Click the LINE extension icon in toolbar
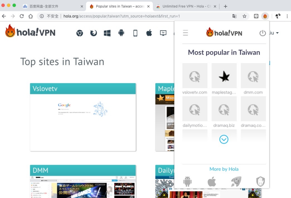Image resolution: width=291 pixels, height=198 pixels. (256, 16)
